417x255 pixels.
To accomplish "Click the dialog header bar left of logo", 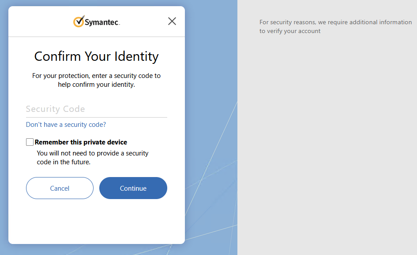I will (40, 22).
